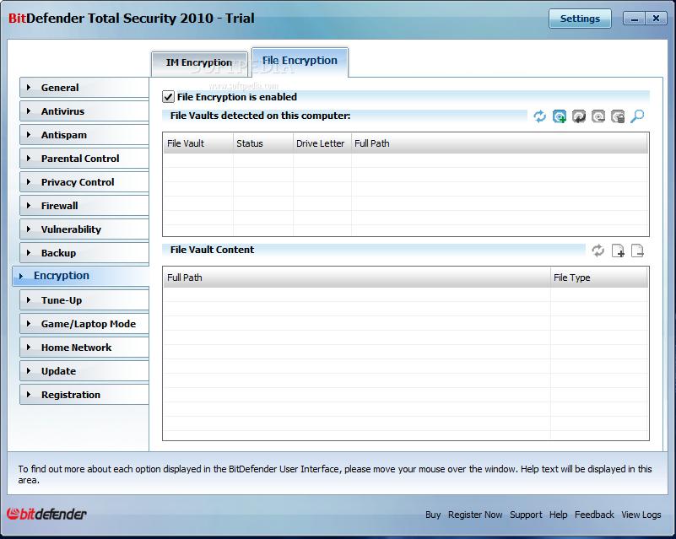Expand the Firewall section
Image resolution: width=676 pixels, height=539 pixels.
click(84, 206)
